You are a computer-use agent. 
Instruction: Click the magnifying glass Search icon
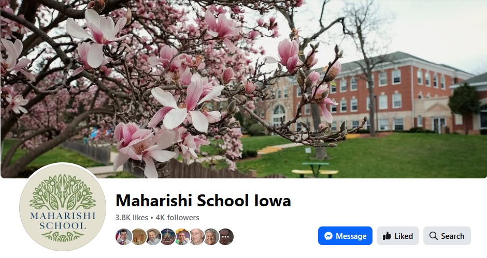pyautogui.click(x=433, y=236)
